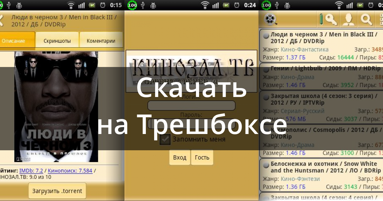Open the Кино-Фантастика genre link
Viewport: 383px width, 201px height.
304,49
